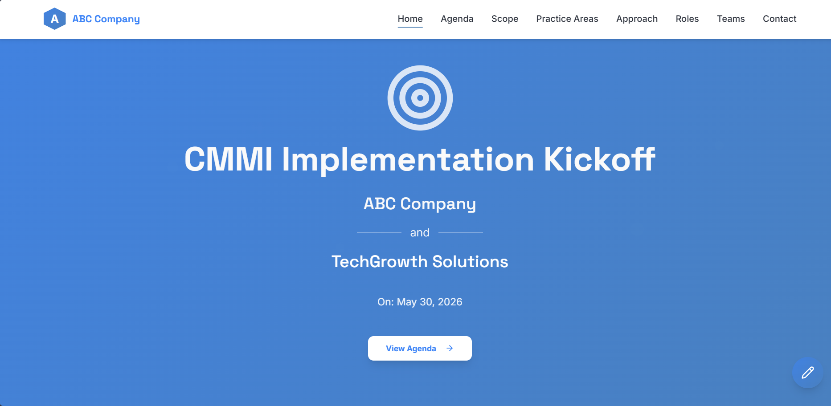Screen dimensions: 831x406
Task: Open the floating pencil edit button
Action: tap(807, 373)
